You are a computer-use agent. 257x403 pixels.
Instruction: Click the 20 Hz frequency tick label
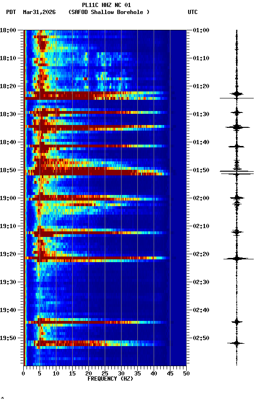coord(88,374)
